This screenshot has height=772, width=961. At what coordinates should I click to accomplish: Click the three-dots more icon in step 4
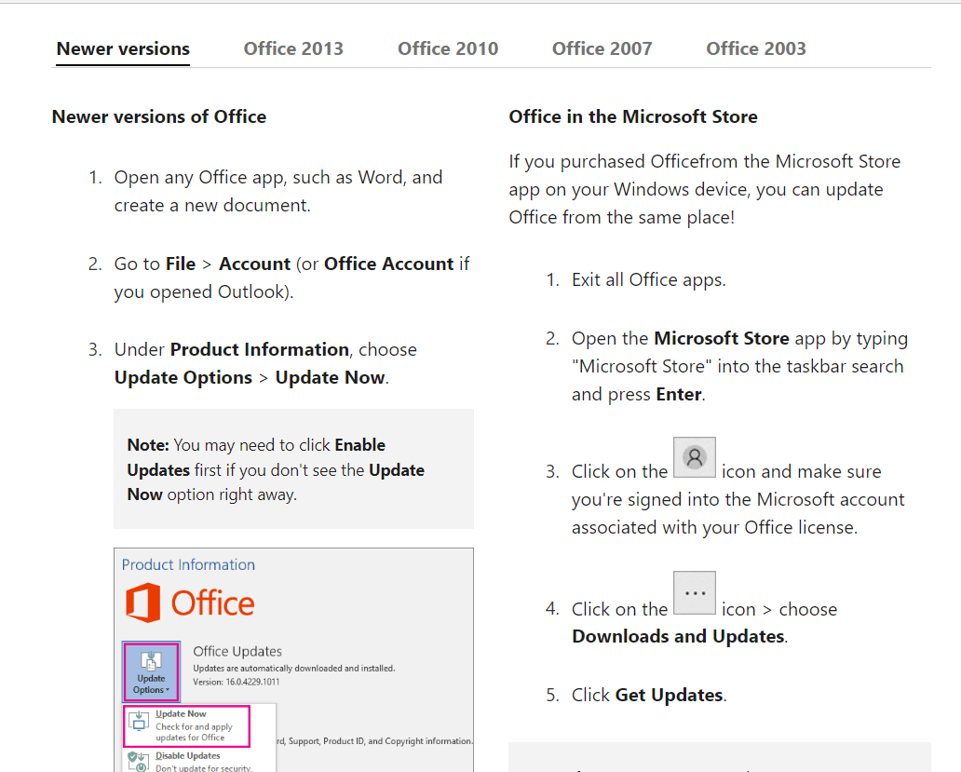coord(695,592)
